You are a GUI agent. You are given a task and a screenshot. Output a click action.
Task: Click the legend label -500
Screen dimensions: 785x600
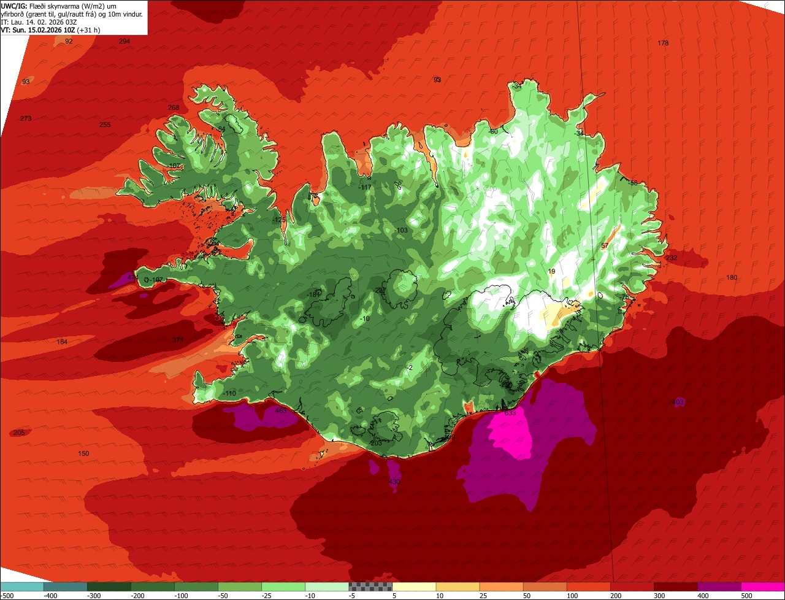[8, 595]
